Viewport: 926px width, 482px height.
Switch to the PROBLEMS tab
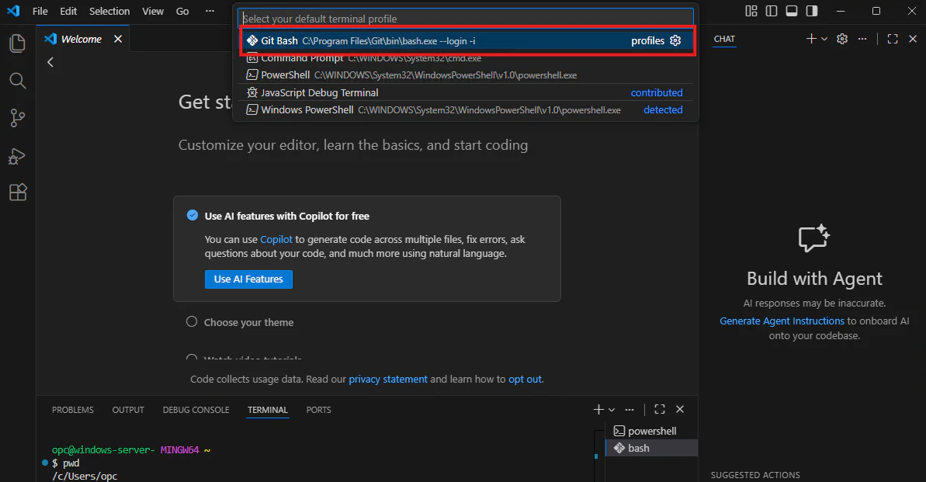pyautogui.click(x=73, y=410)
